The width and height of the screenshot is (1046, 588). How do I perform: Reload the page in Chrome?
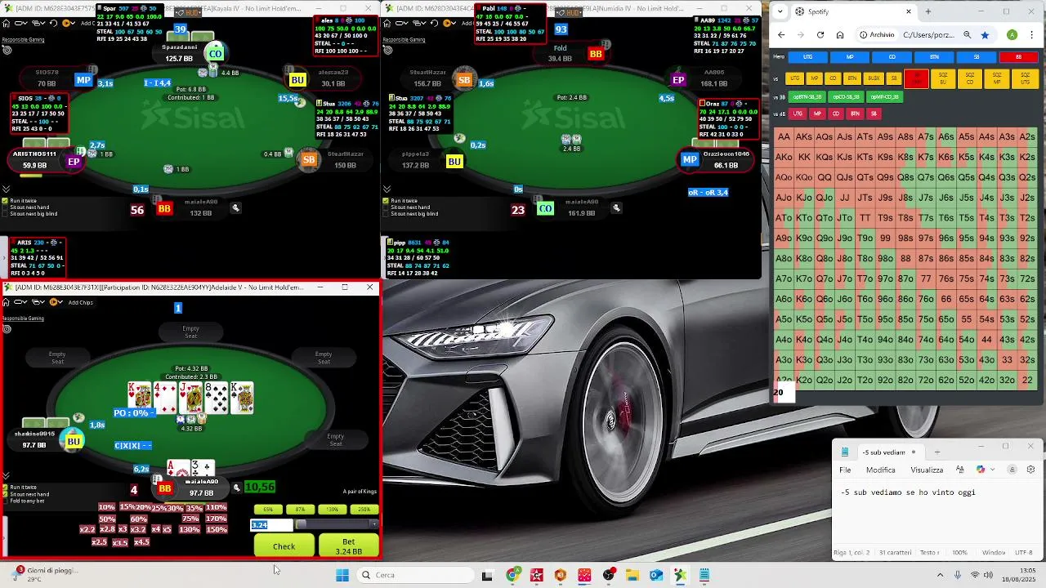pyautogui.click(x=820, y=35)
